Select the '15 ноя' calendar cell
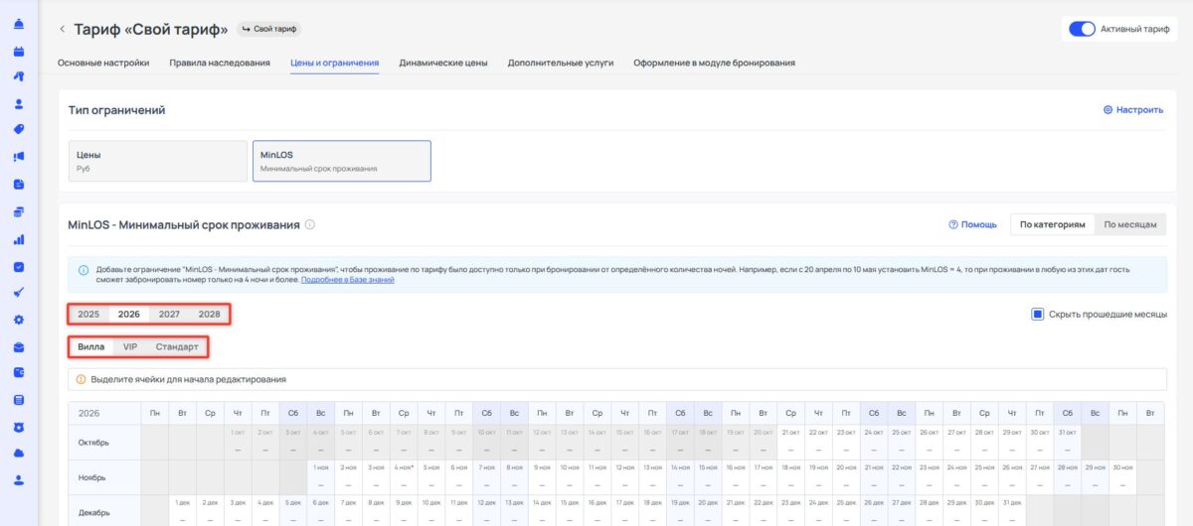Viewport: 1193px width, 526px height. click(x=707, y=477)
